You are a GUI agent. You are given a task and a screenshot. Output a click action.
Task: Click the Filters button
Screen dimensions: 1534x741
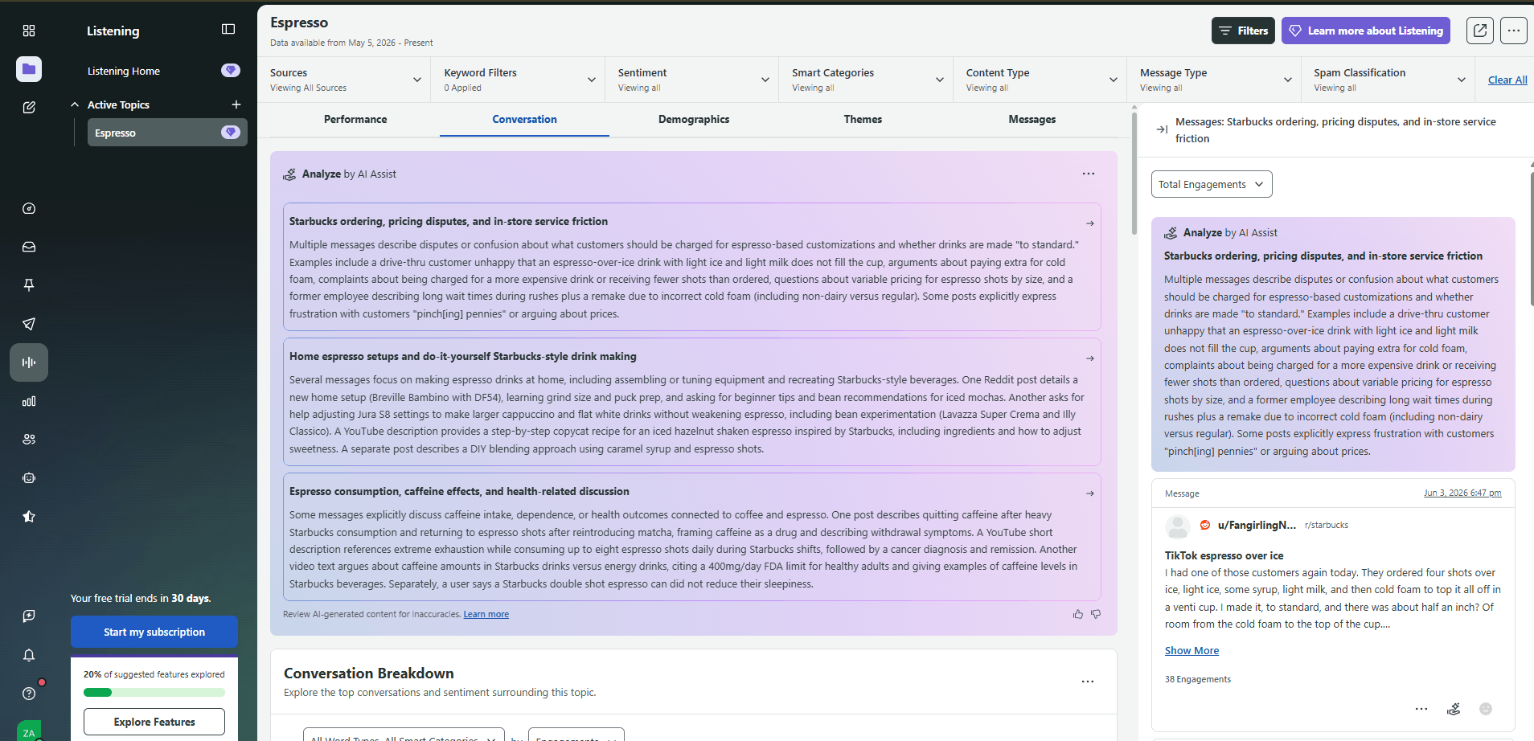pos(1243,31)
